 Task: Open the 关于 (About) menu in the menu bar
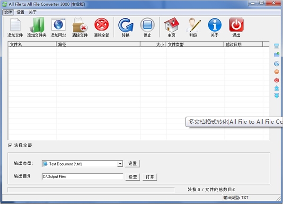(x=33, y=12)
